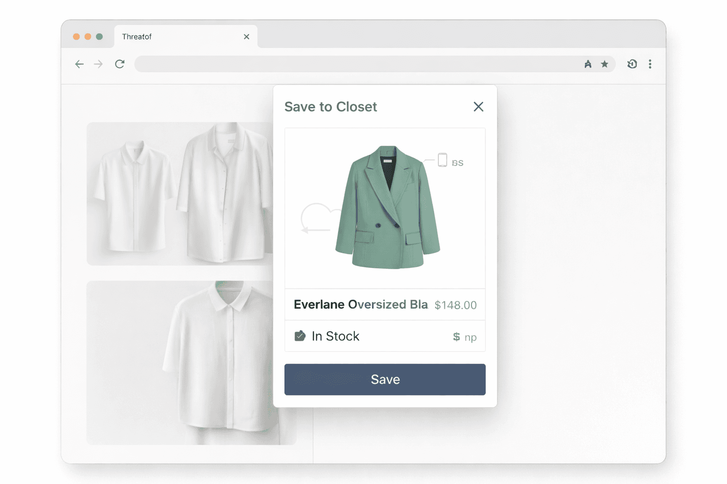Open the browser three-dot menu
Viewport: 727px width, 484px height.
pos(650,64)
